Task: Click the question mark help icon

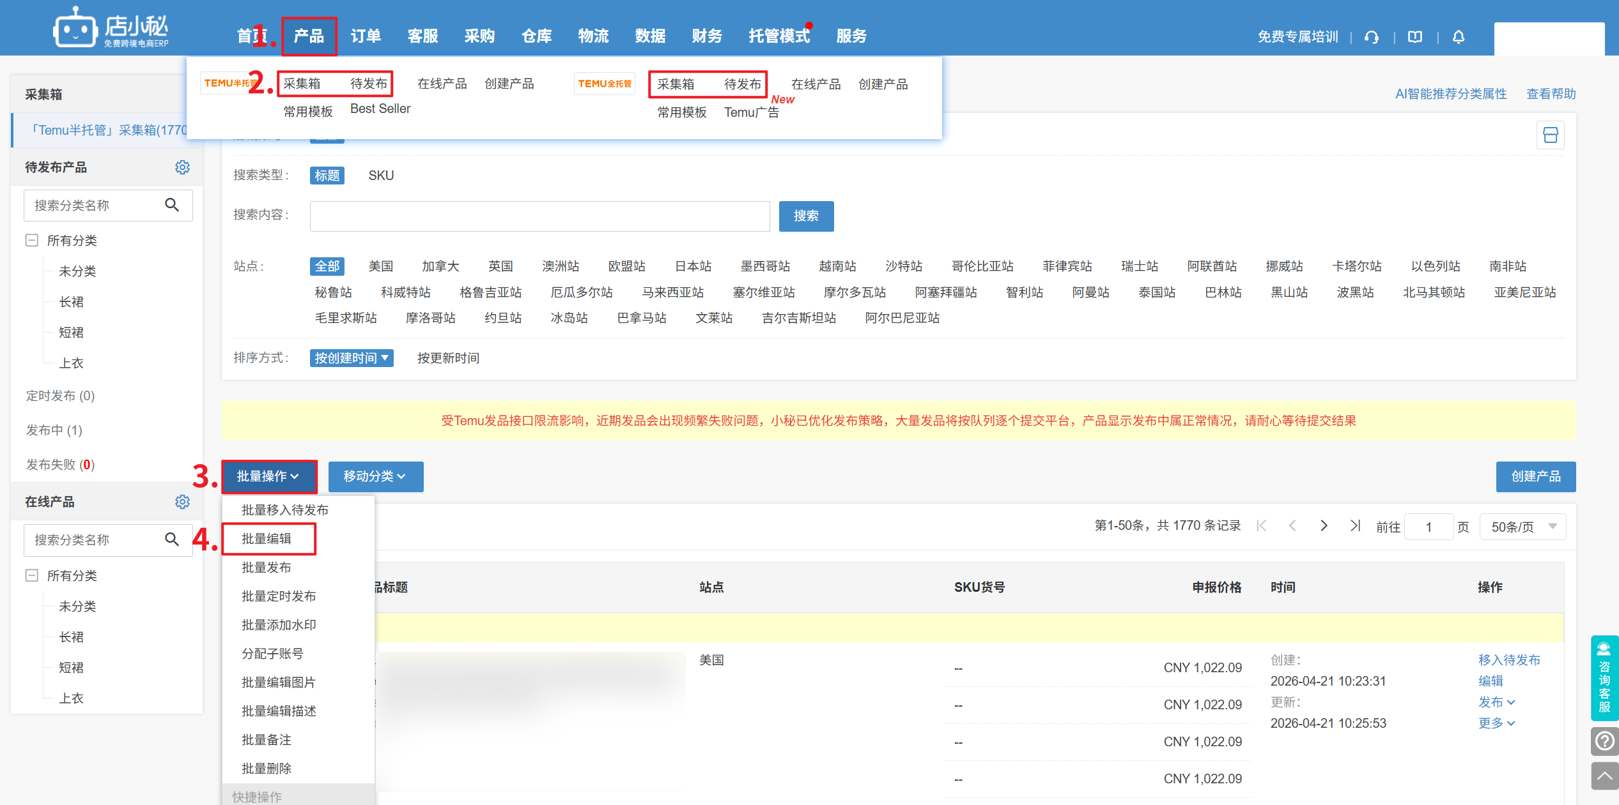Action: coord(1604,741)
